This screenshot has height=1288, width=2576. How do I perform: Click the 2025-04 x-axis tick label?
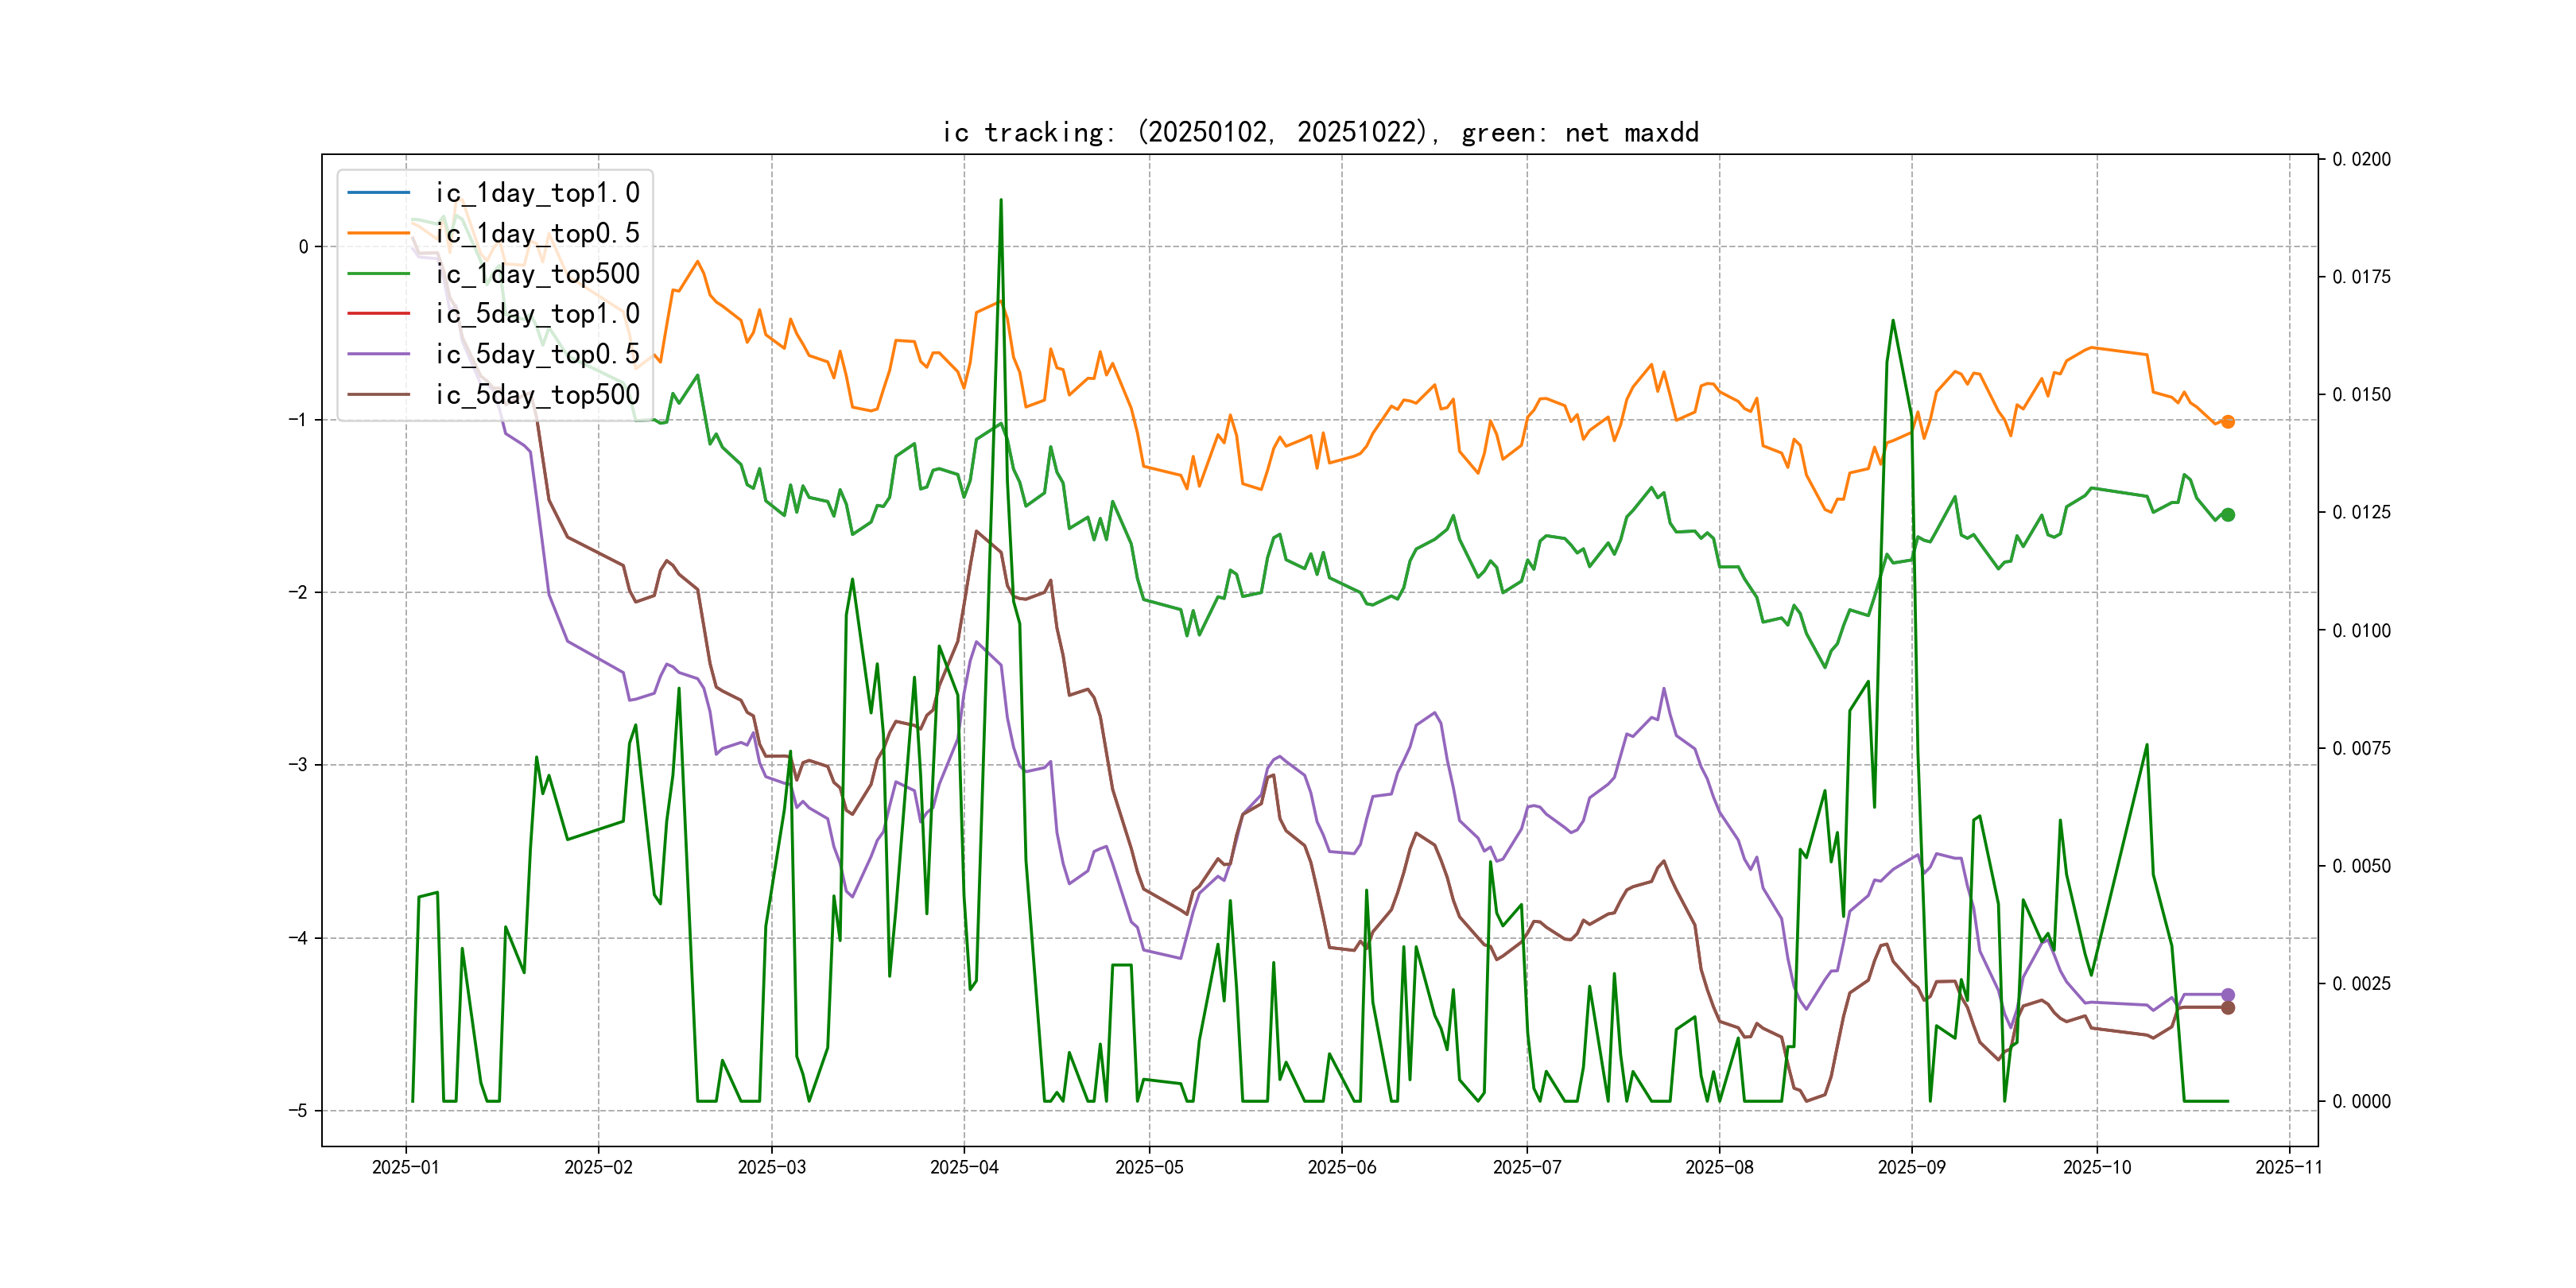(964, 1168)
